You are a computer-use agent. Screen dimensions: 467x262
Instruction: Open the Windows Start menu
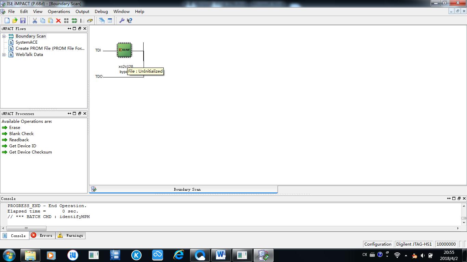pyautogui.click(x=9, y=255)
